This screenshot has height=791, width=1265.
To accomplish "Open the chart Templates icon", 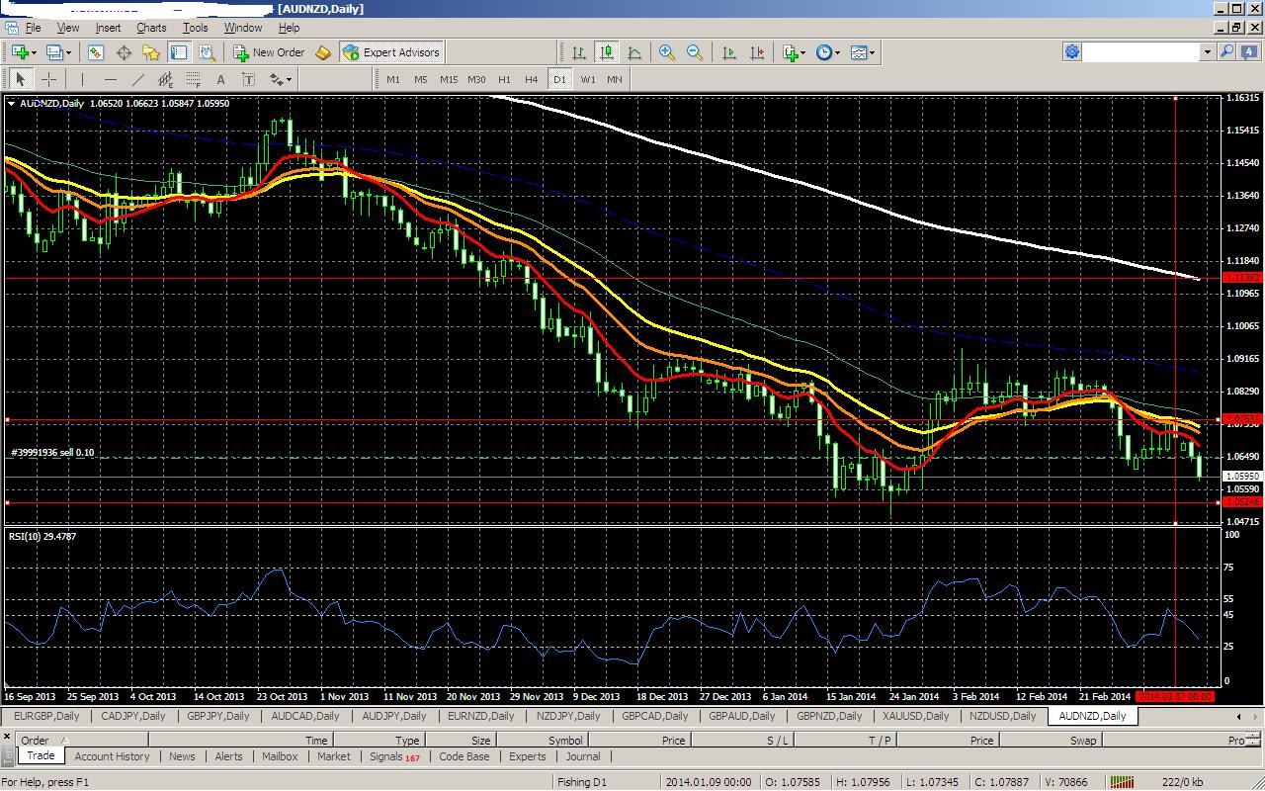I will click(x=858, y=52).
